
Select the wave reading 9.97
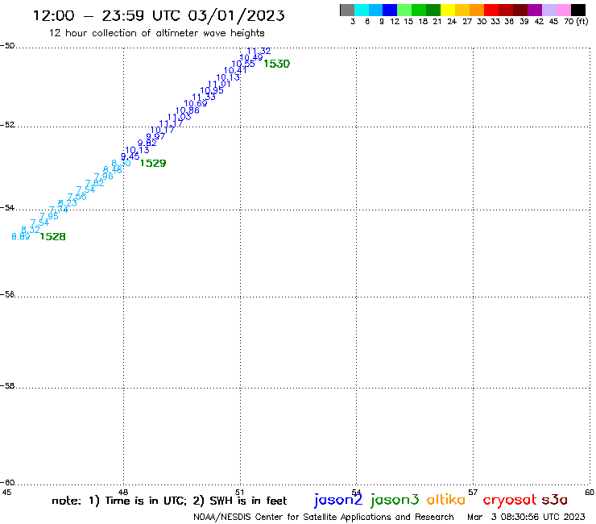155,136
